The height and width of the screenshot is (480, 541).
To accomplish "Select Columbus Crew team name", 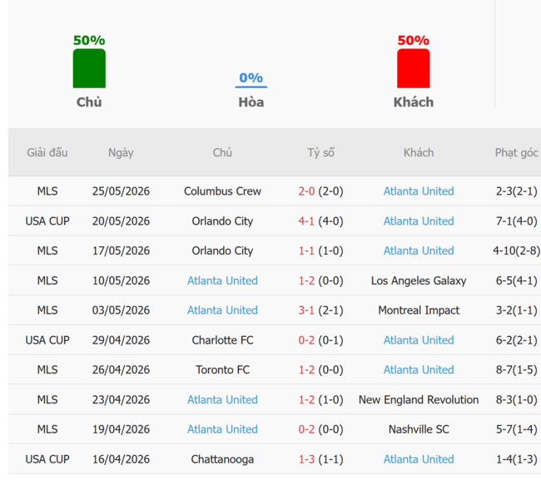I will coord(222,191).
